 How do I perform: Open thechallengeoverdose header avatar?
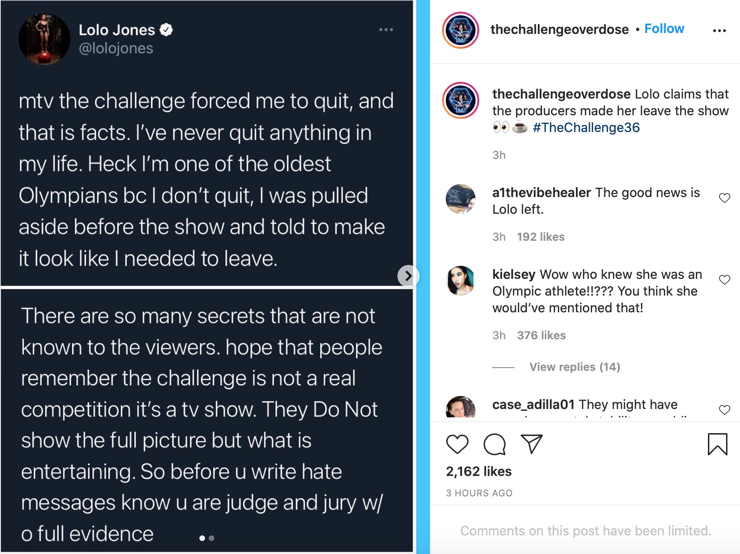point(460,31)
